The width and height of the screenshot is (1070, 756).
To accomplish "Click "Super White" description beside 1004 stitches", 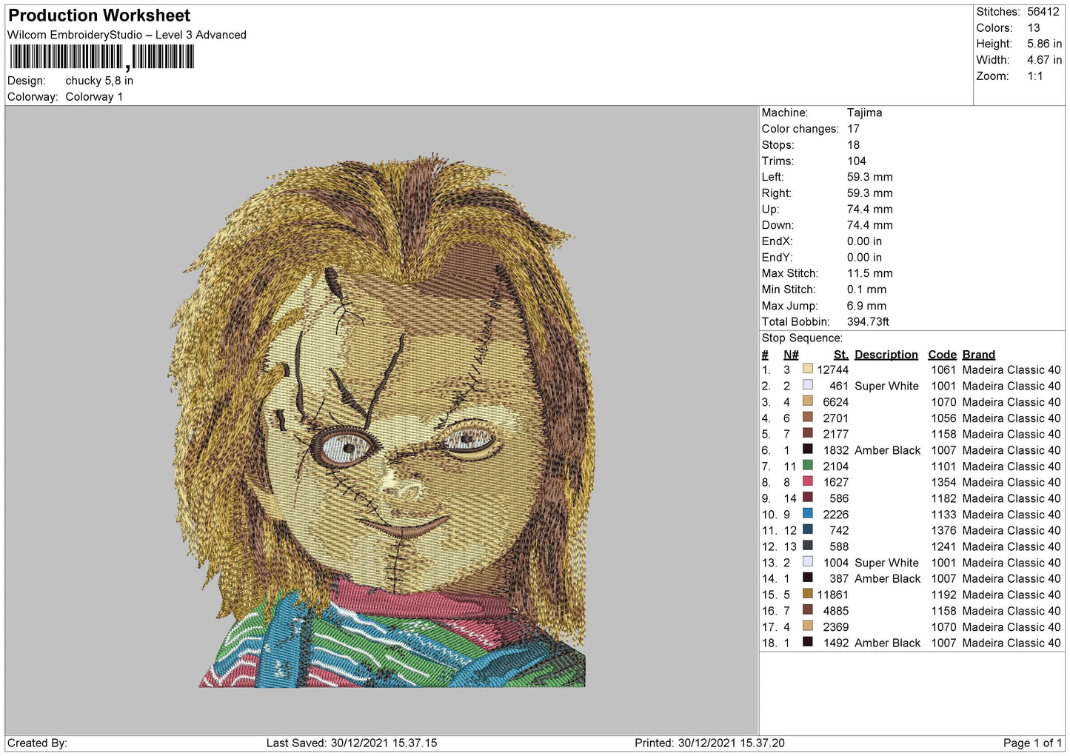I will point(886,563).
